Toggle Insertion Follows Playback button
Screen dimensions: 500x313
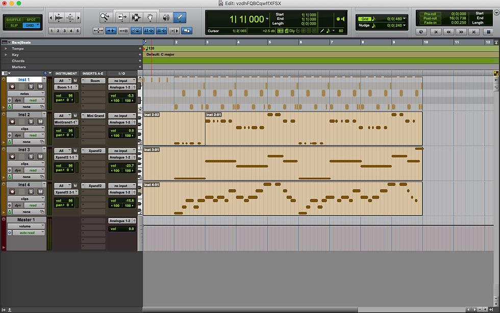[174, 31]
